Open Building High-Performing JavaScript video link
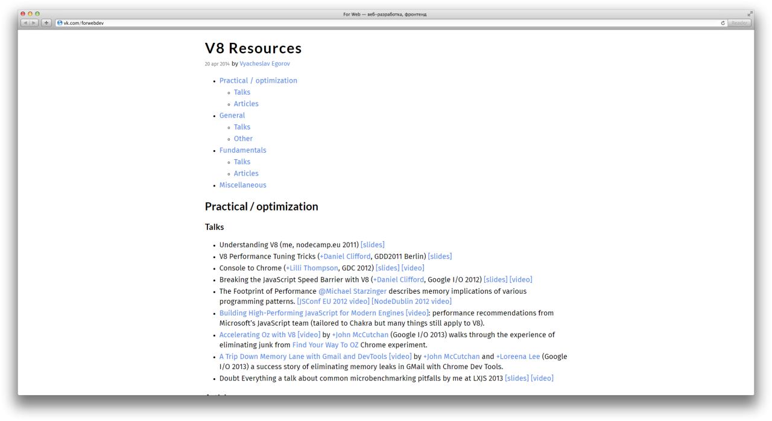This screenshot has width=772, height=421. coord(324,313)
